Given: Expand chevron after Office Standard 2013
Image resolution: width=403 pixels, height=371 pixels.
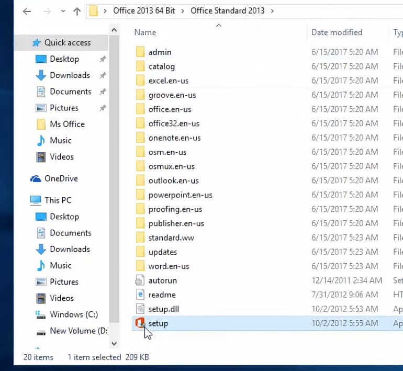Looking at the screenshot, I should tap(272, 11).
